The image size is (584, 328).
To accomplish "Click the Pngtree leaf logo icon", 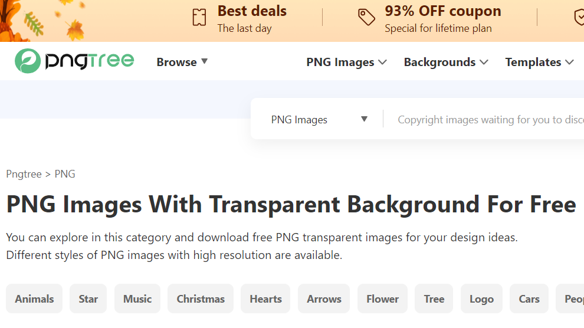I will [x=28, y=61].
